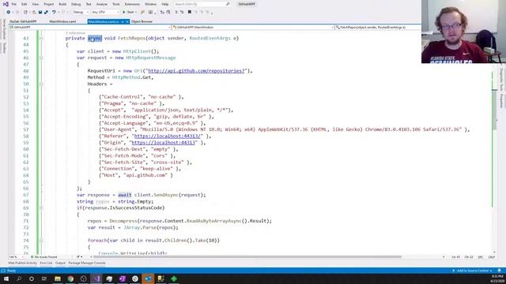Click the Save file toolbar icon

tap(40, 13)
